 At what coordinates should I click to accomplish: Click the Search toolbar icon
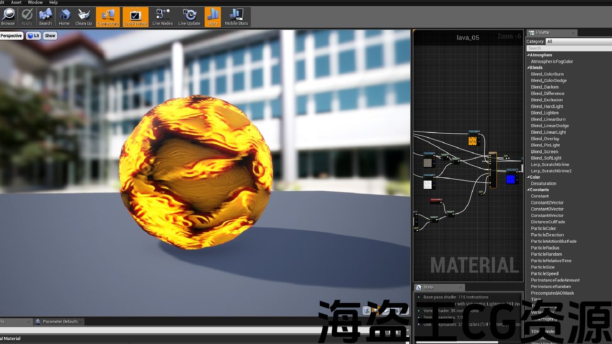tap(45, 17)
